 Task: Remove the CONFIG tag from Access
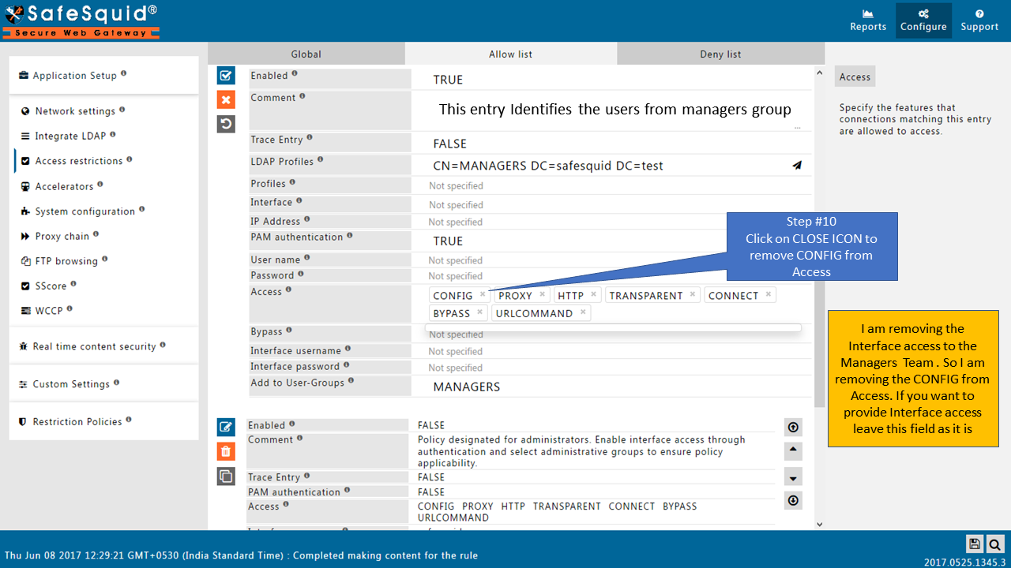tap(483, 294)
